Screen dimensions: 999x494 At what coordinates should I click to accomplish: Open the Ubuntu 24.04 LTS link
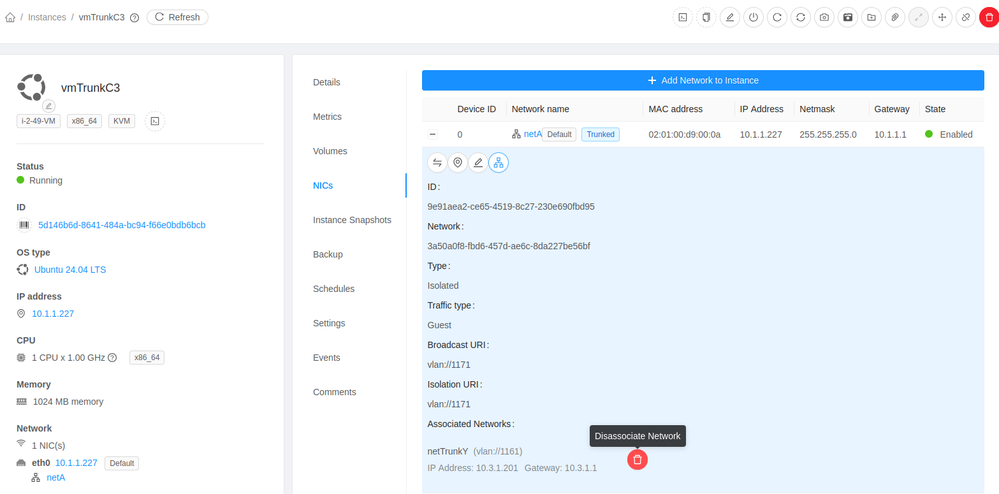(70, 270)
